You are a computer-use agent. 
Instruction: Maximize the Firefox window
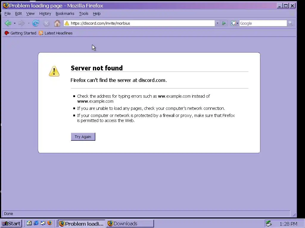(286, 6)
